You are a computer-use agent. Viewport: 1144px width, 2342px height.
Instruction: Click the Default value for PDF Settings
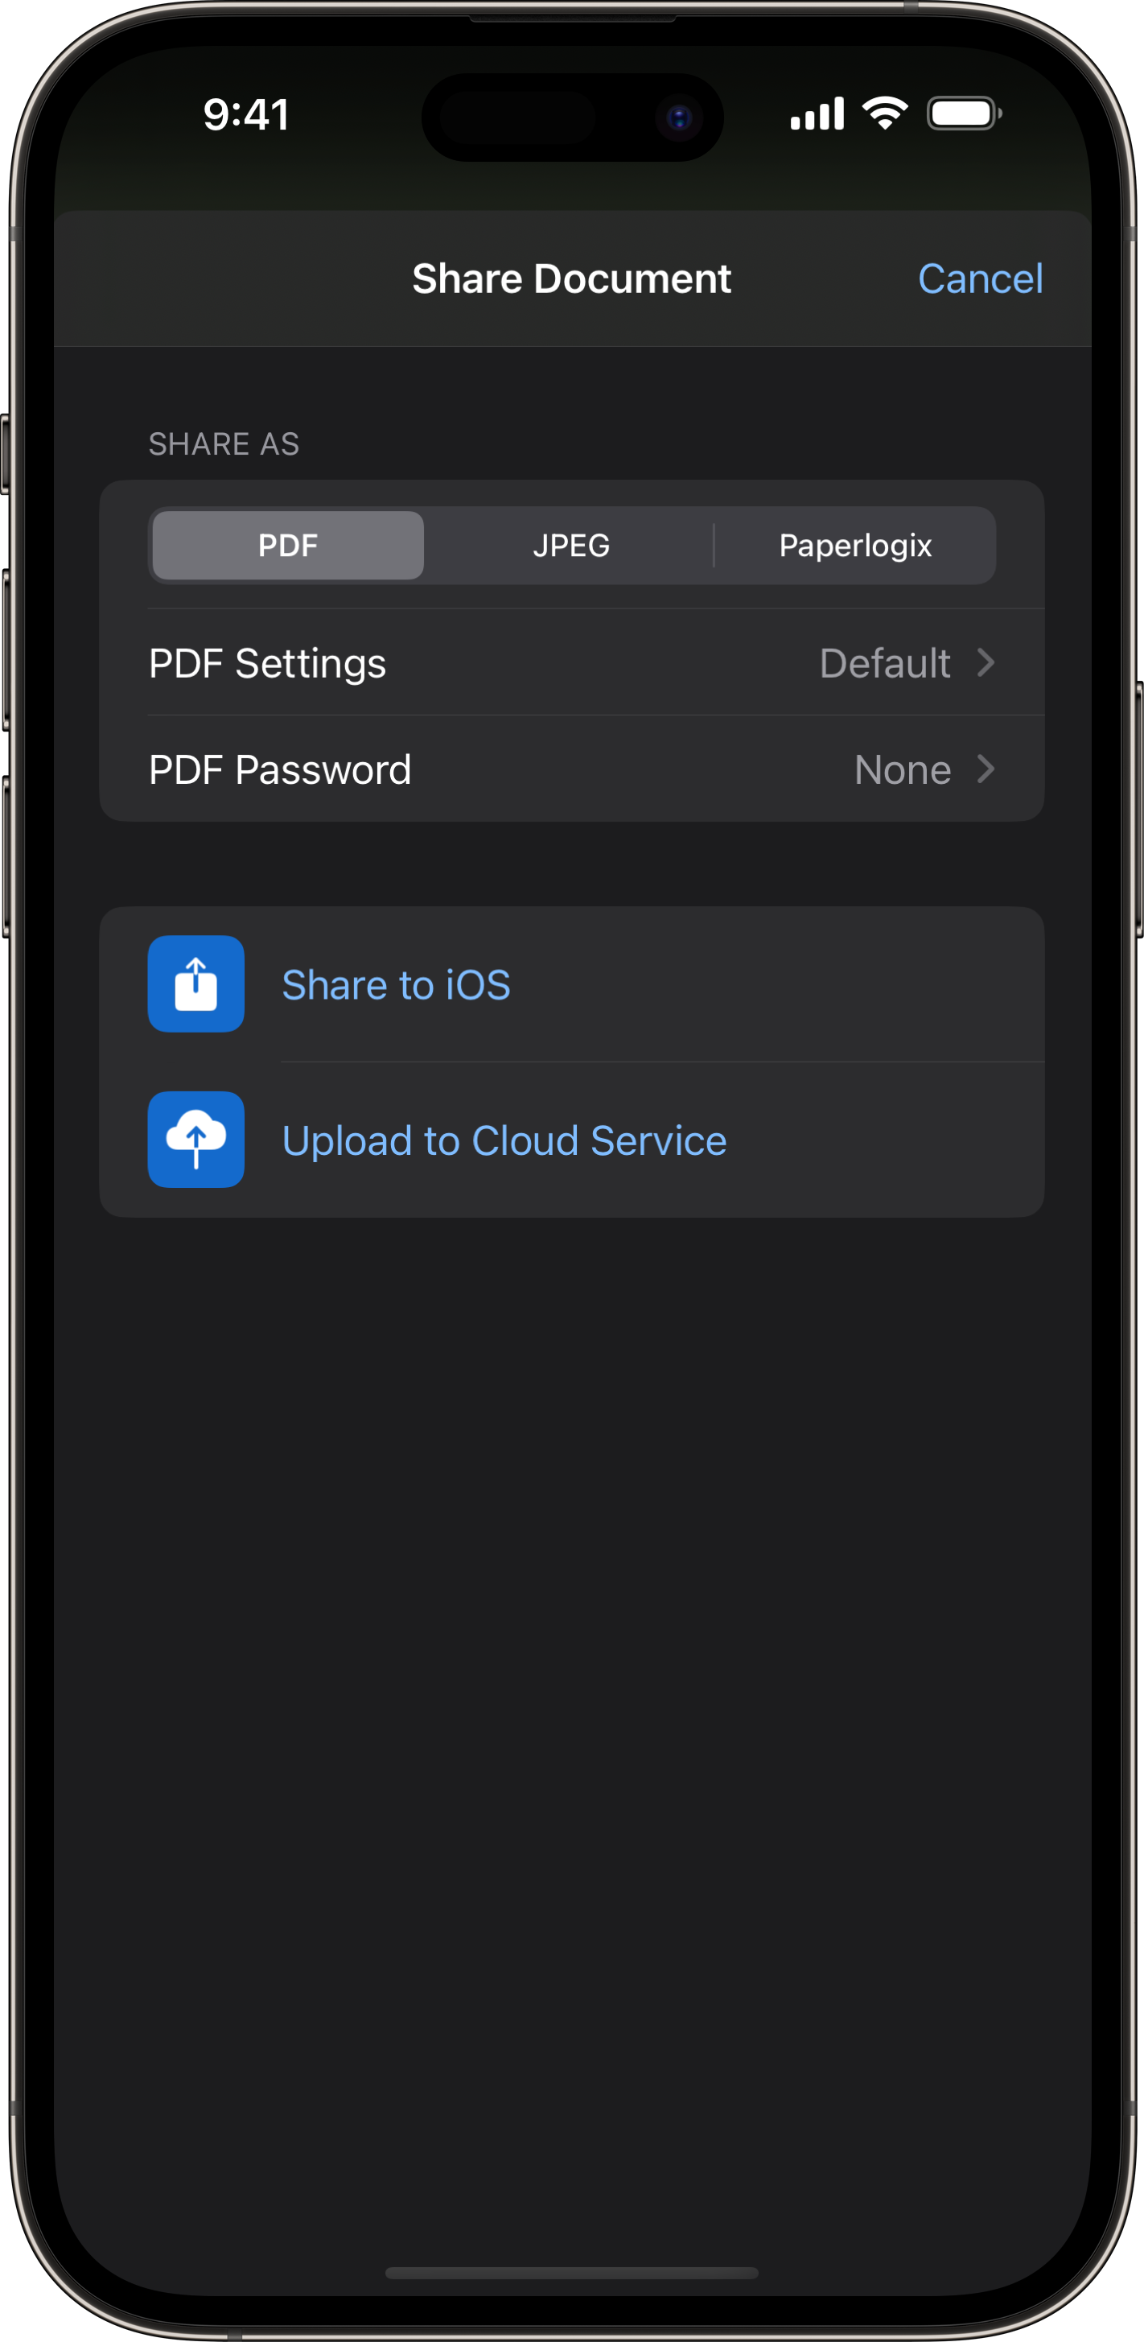pos(885,663)
